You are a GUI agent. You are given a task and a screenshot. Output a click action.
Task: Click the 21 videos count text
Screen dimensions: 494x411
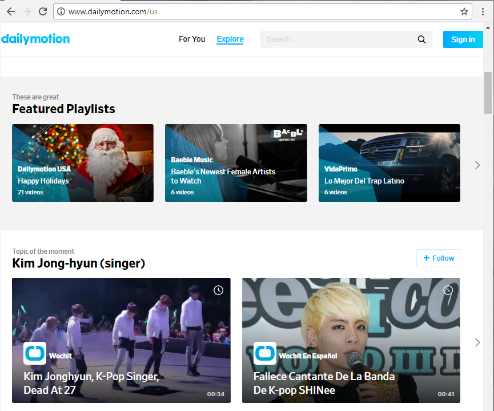click(30, 192)
